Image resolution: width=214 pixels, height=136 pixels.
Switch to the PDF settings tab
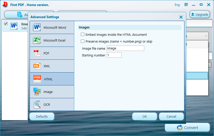point(52,53)
